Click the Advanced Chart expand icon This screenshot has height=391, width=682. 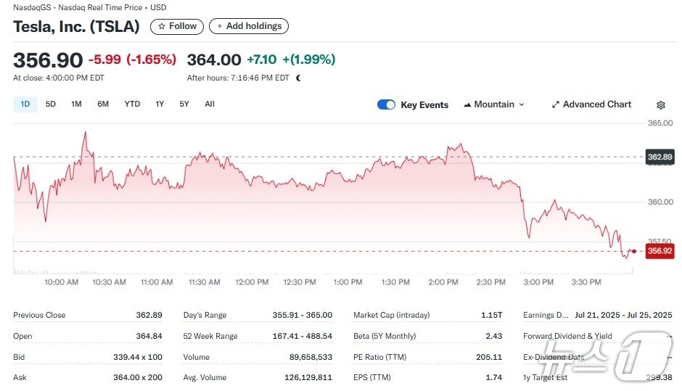pyautogui.click(x=555, y=104)
